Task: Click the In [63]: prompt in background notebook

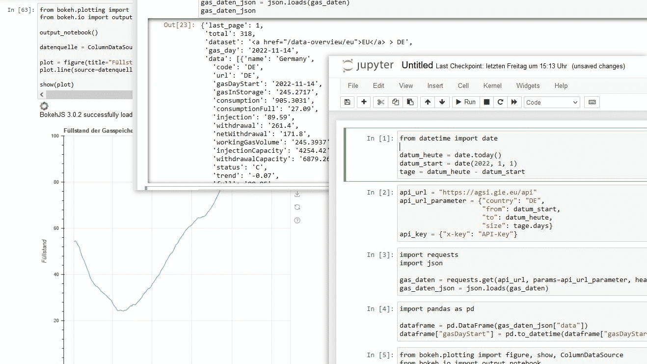Action: pos(20,9)
